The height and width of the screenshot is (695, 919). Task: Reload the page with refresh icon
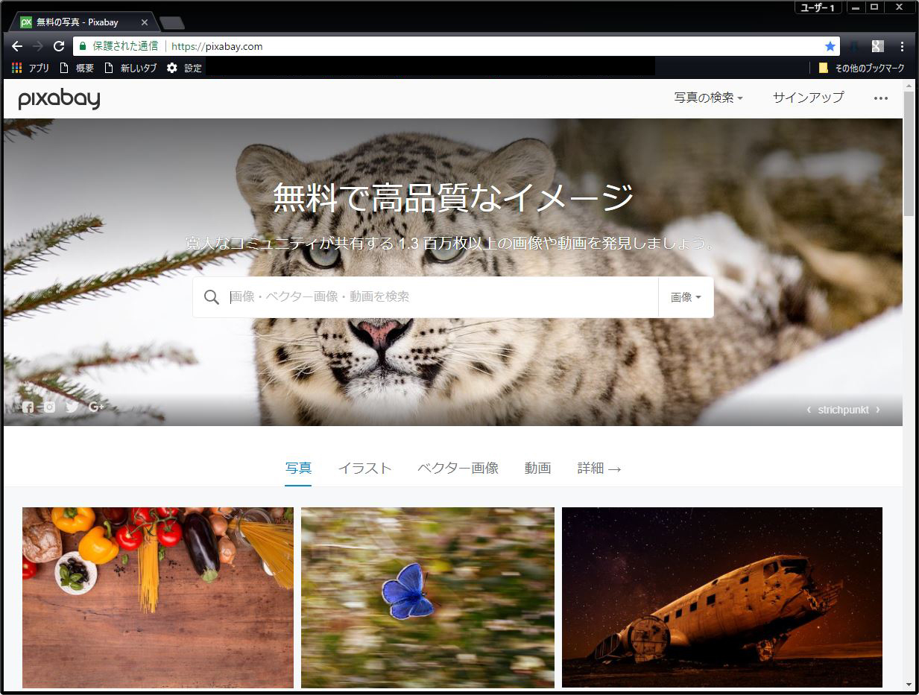59,46
